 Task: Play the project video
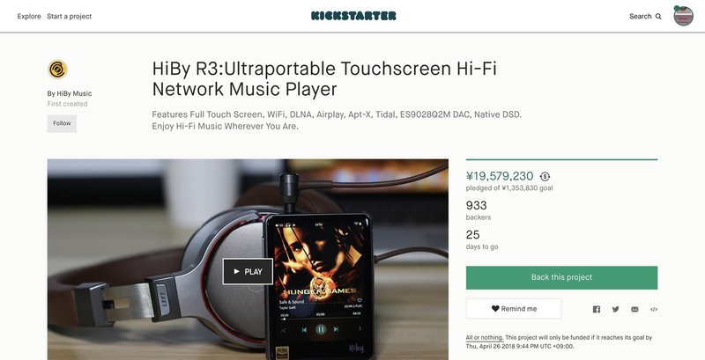tap(248, 271)
